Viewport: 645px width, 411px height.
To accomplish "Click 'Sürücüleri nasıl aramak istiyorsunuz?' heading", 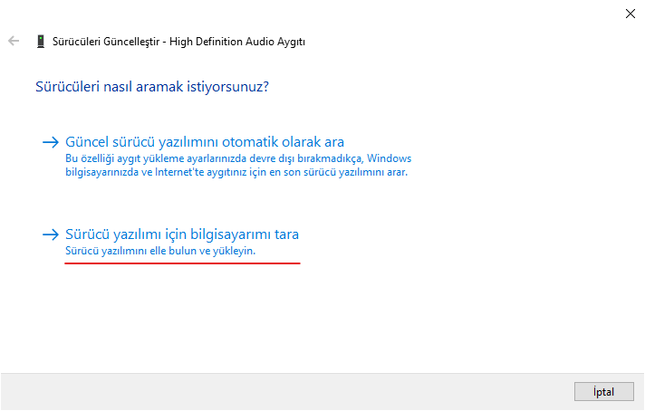I will click(x=152, y=87).
